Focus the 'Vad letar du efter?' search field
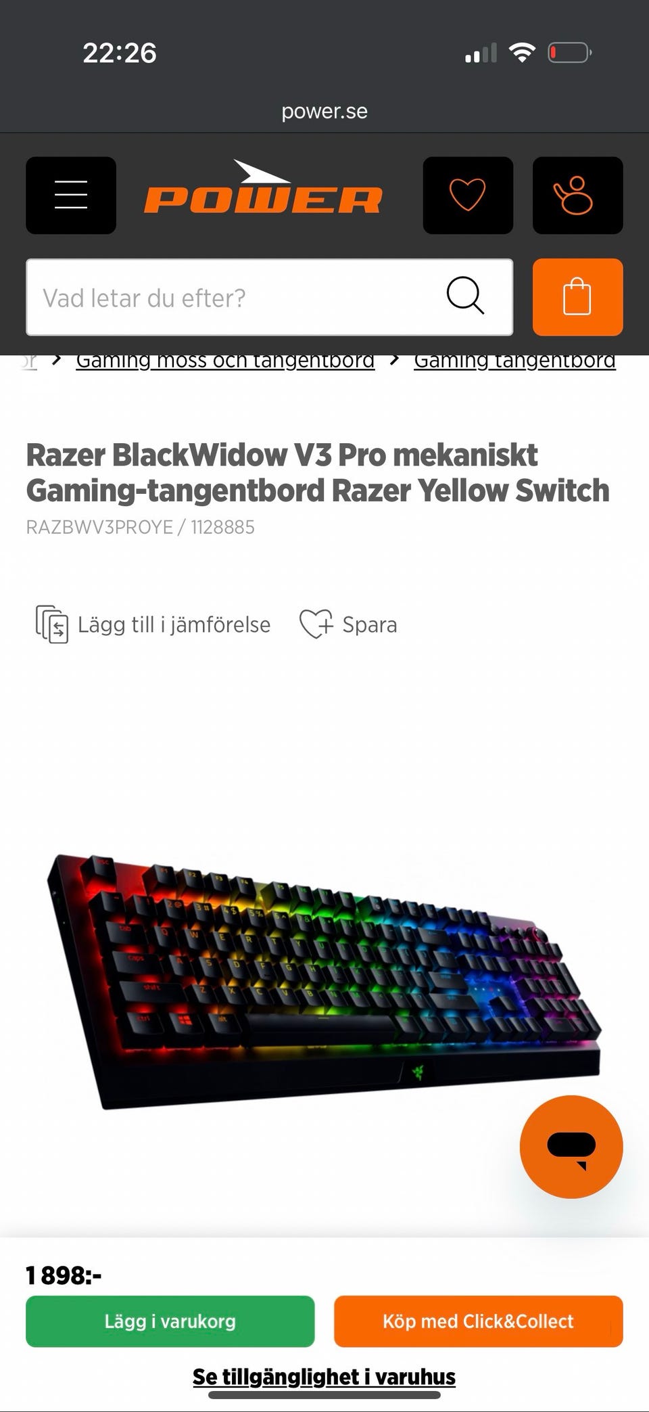 (269, 297)
